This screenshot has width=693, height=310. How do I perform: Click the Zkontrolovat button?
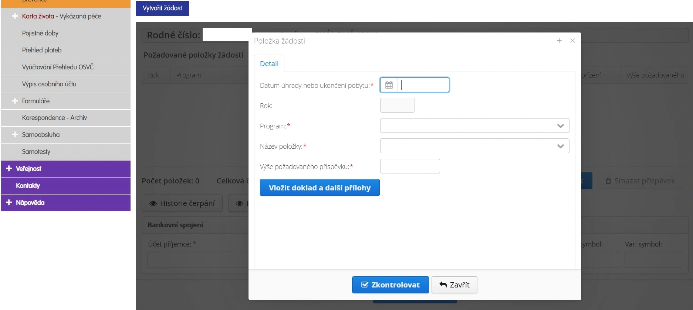[390, 285]
